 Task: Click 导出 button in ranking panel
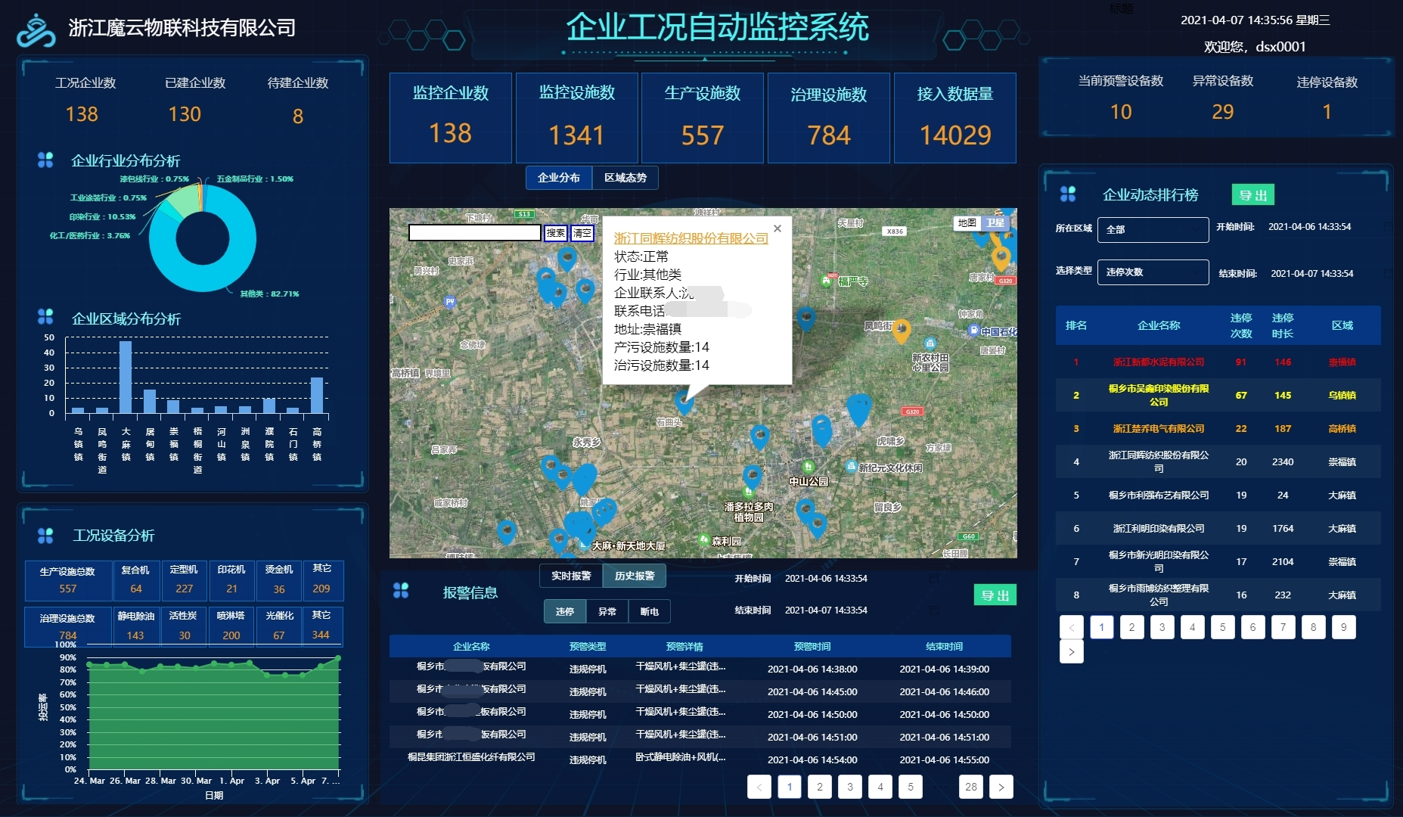click(x=1252, y=195)
